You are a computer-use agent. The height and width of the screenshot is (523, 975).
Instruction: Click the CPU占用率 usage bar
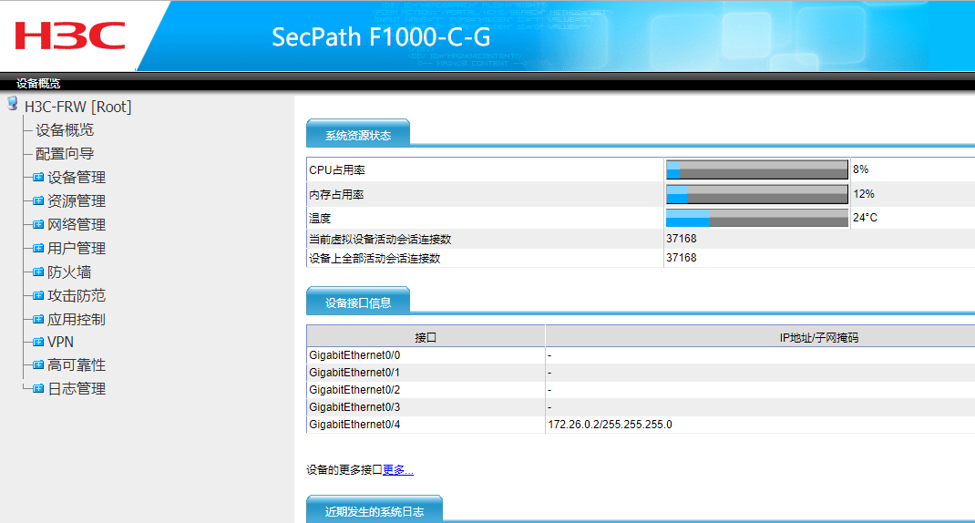click(756, 169)
